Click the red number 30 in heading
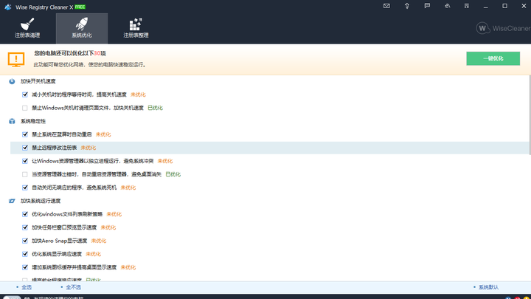Image resolution: width=531 pixels, height=299 pixels. click(x=97, y=53)
